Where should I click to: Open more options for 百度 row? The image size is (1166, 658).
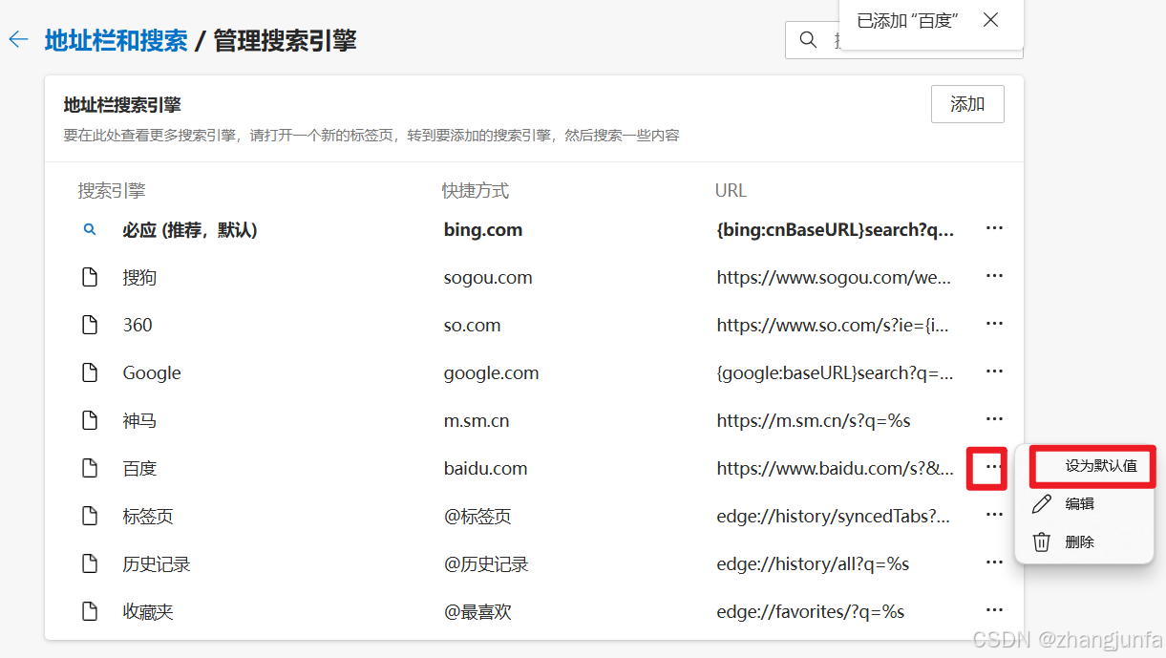click(994, 468)
